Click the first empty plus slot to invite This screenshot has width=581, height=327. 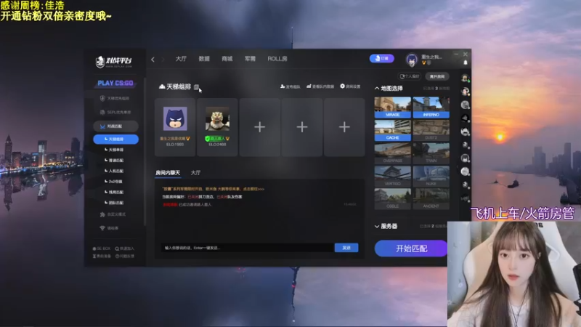[260, 127]
